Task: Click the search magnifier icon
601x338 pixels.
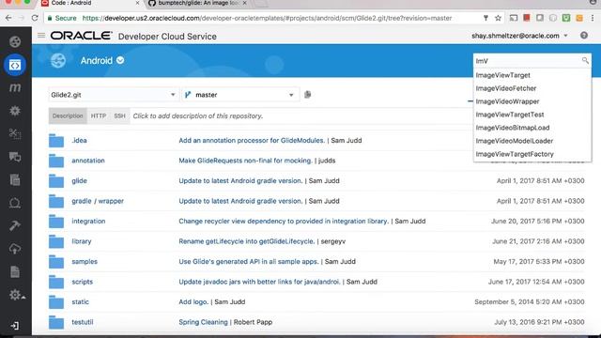Action: click(x=585, y=60)
